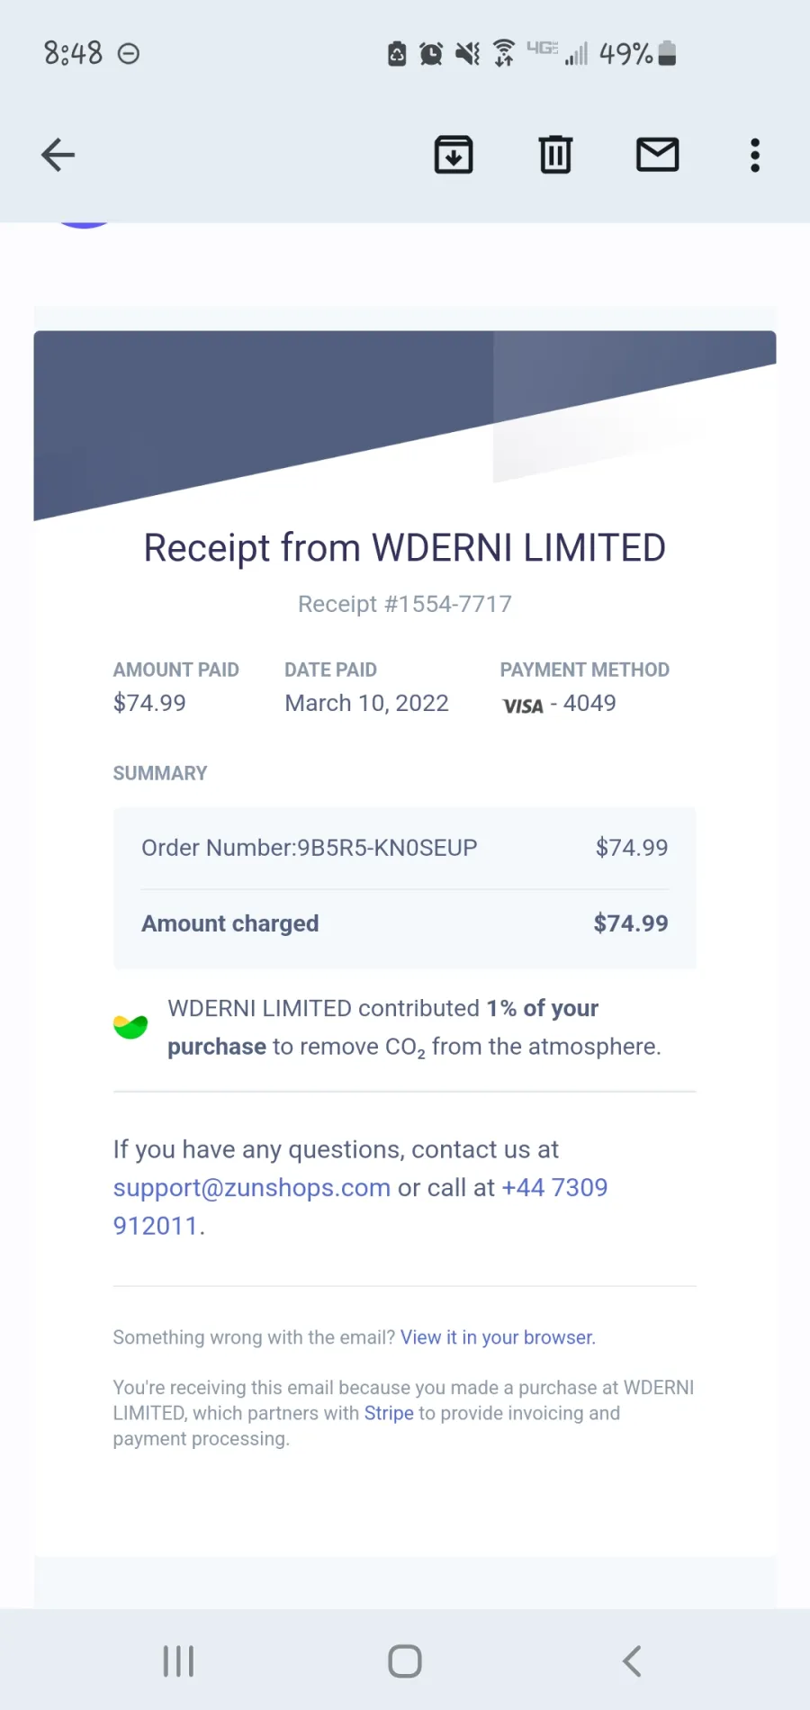The width and height of the screenshot is (810, 1710).
Task: Open Android recent apps button
Action: coord(178,1661)
